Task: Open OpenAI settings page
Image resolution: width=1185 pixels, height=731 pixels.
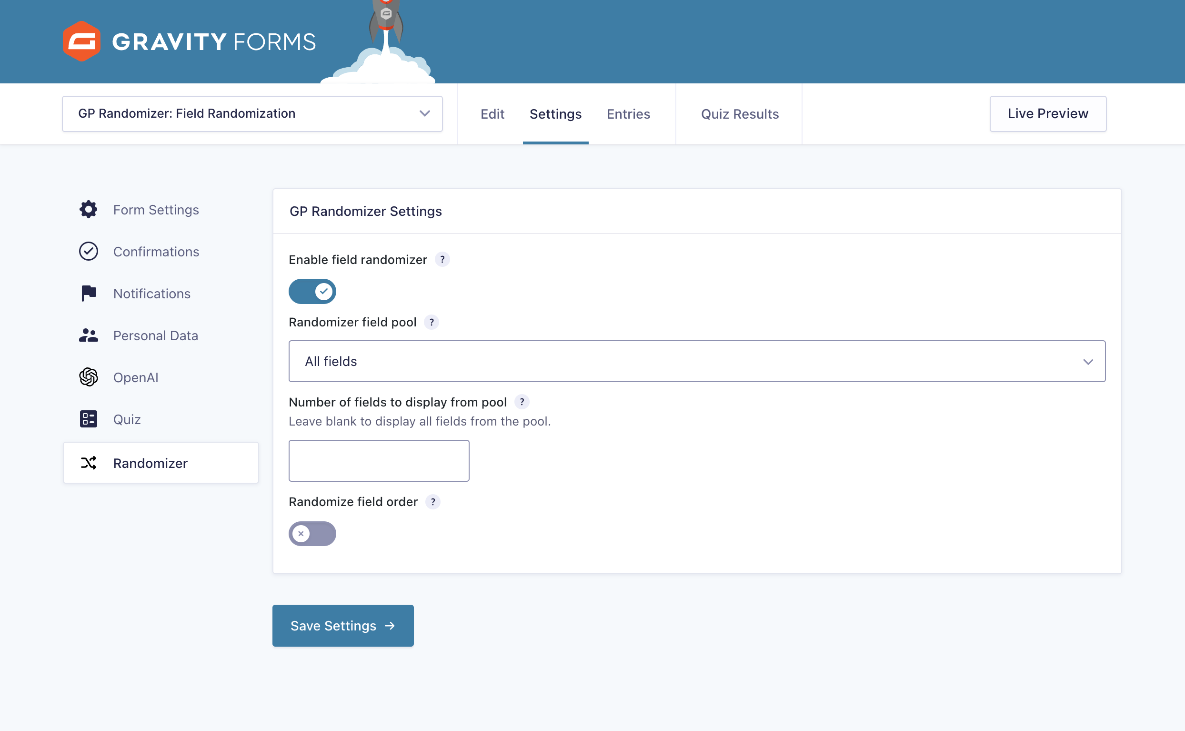Action: click(x=161, y=377)
